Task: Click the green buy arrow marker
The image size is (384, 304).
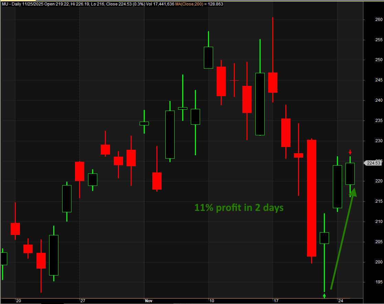Action: point(324,295)
